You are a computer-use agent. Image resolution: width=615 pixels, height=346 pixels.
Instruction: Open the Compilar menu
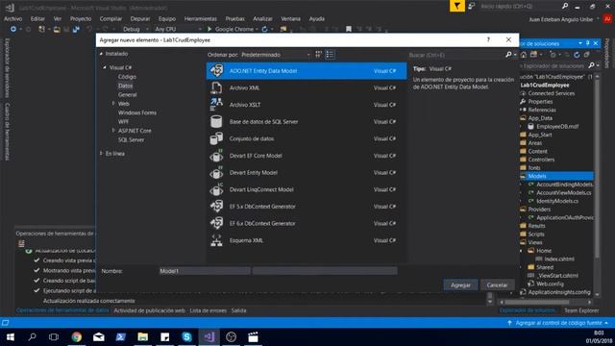click(x=111, y=19)
